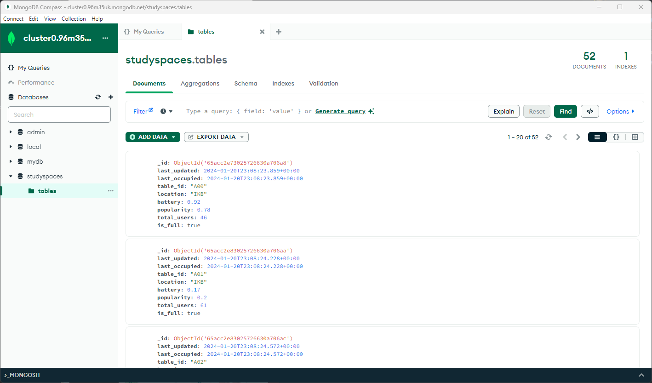Click the admin database icon
652x383 pixels.
click(x=20, y=132)
